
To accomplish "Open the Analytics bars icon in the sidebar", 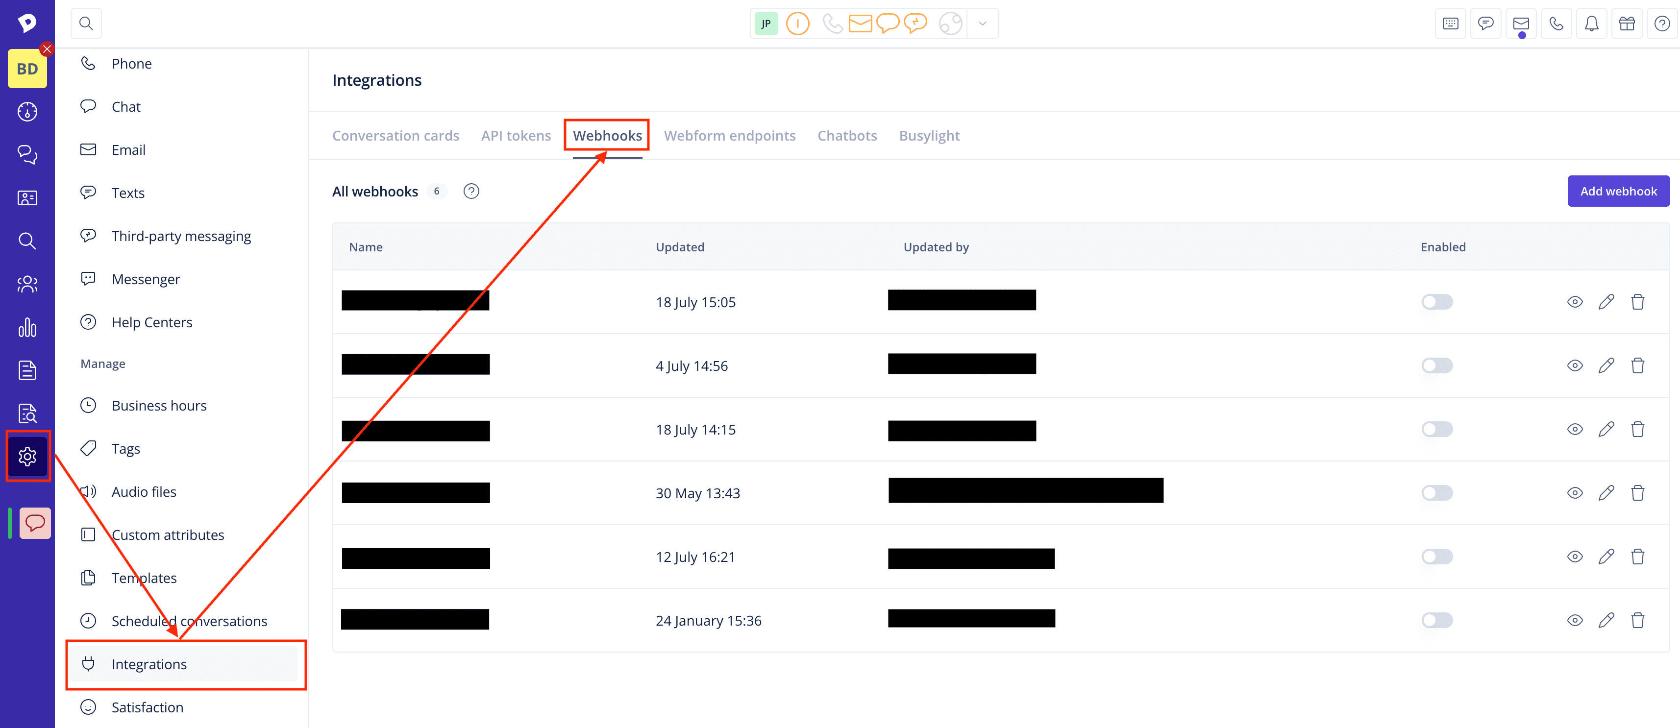I will 27,327.
